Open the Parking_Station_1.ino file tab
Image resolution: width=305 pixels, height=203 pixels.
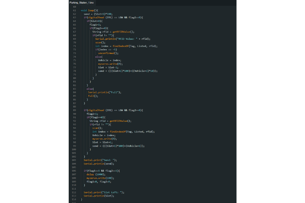tap(81, 2)
